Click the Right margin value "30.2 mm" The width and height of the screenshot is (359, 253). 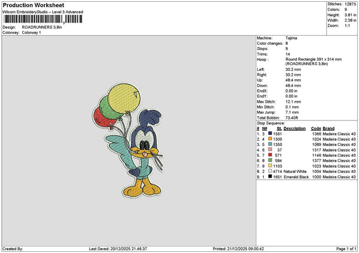[x=293, y=75]
